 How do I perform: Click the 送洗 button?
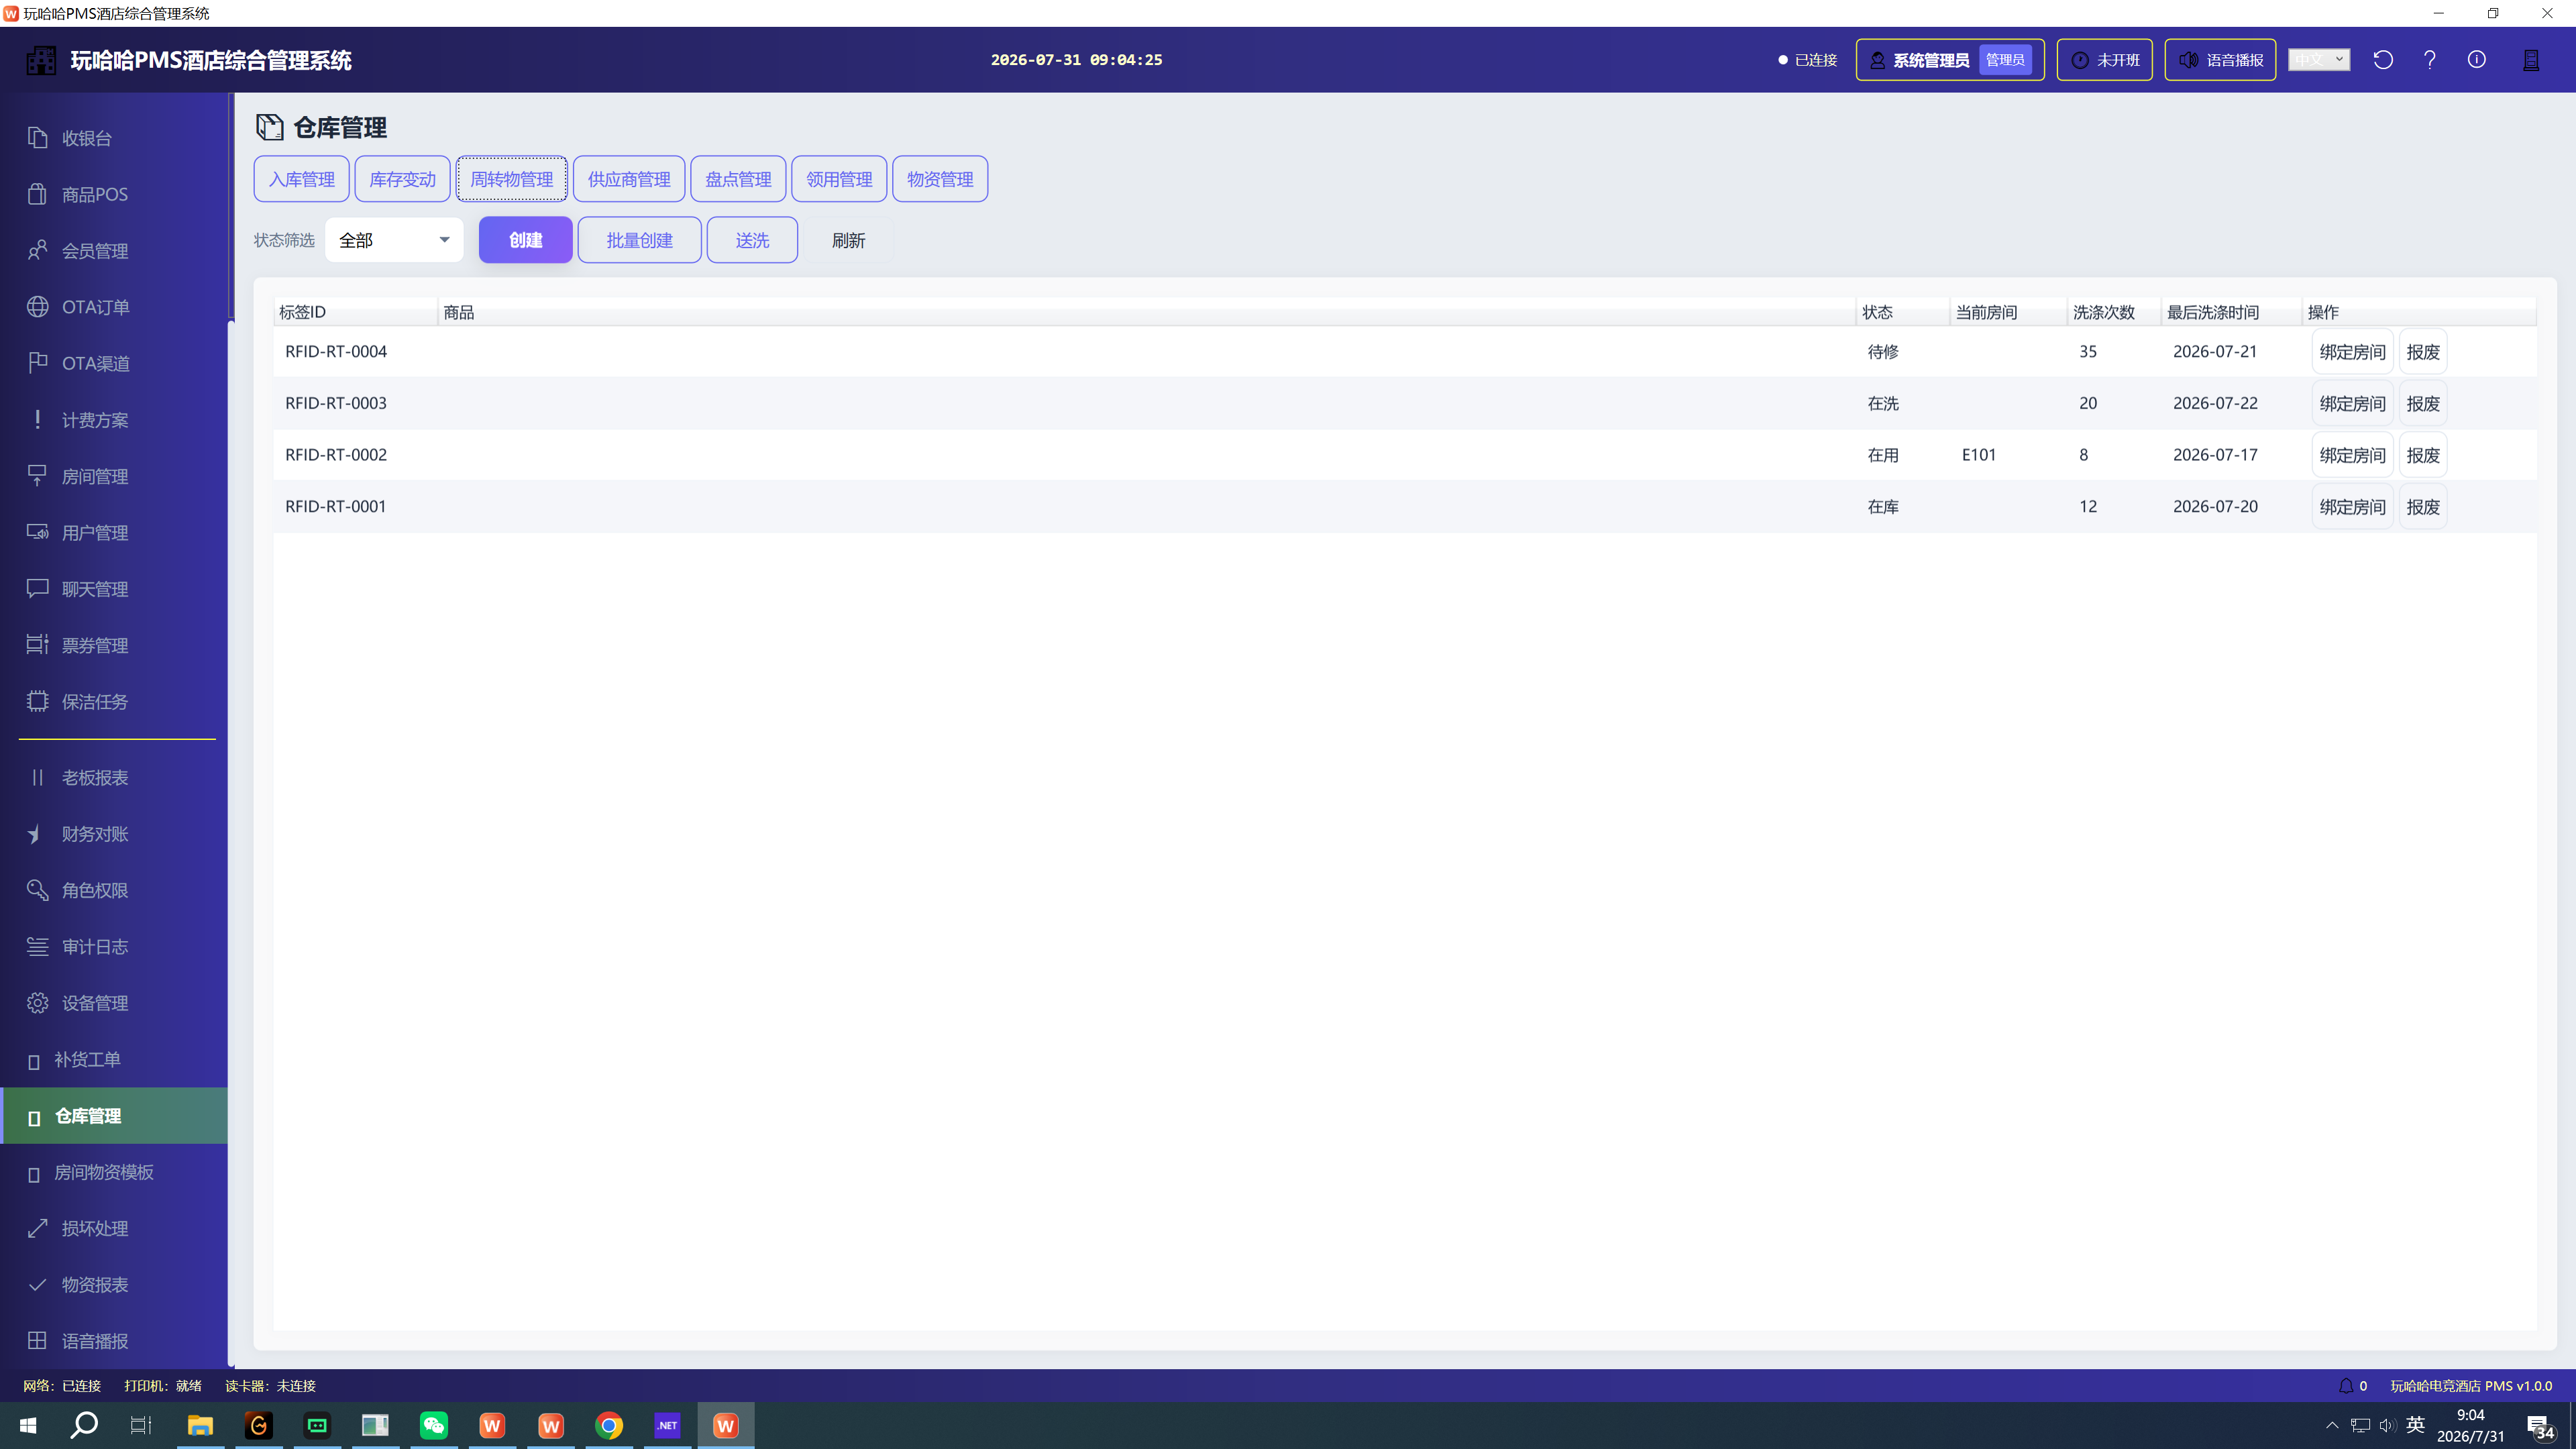click(x=752, y=240)
